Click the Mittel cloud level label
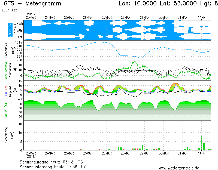The image size is (218, 170). tap(20, 30)
